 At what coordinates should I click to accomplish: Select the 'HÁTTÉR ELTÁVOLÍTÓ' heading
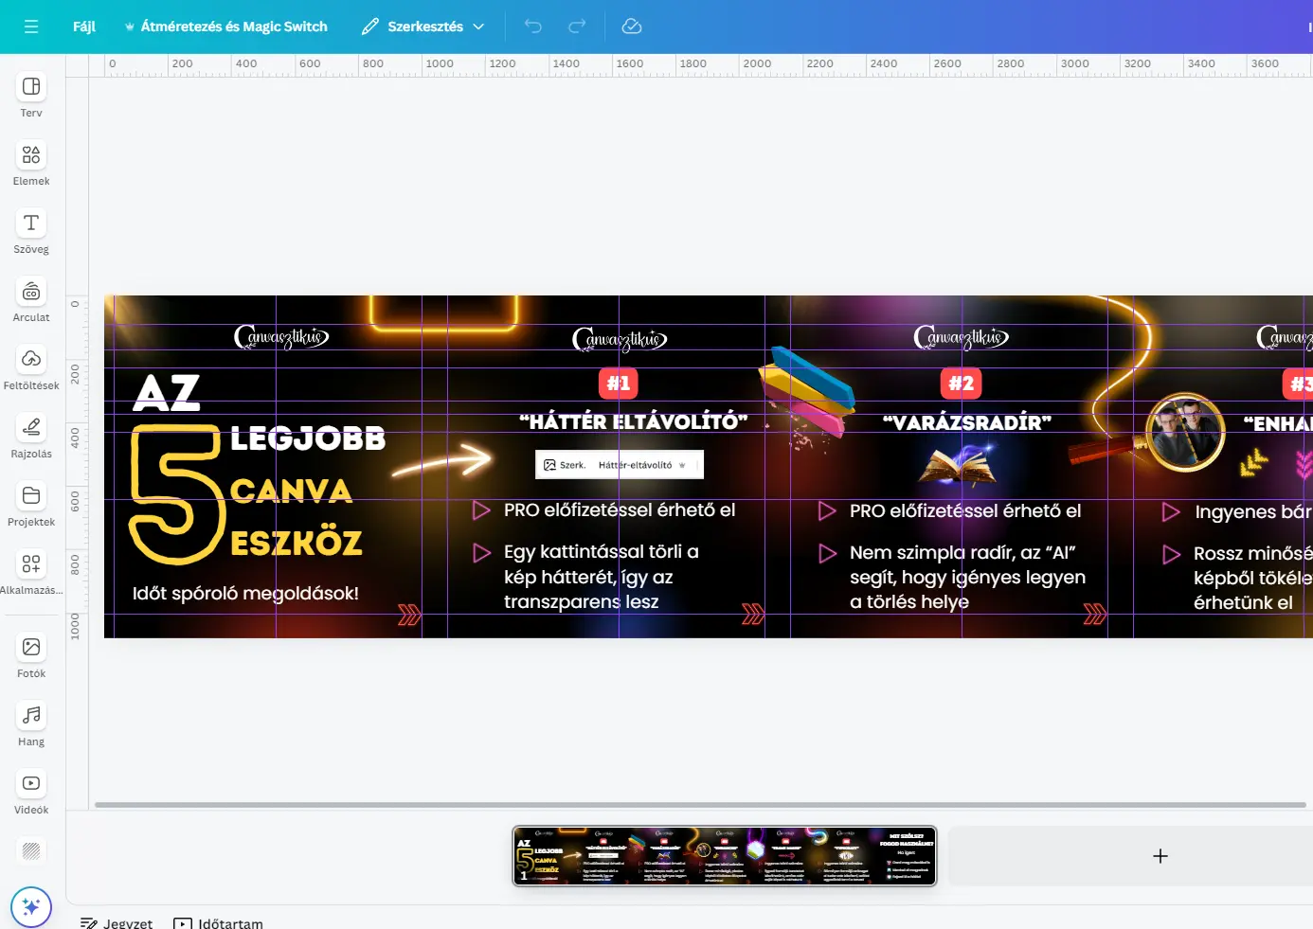coord(634,421)
